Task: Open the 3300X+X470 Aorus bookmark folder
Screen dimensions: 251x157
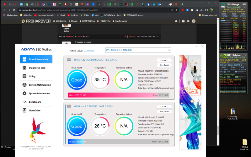Action: pyautogui.click(x=134, y=15)
